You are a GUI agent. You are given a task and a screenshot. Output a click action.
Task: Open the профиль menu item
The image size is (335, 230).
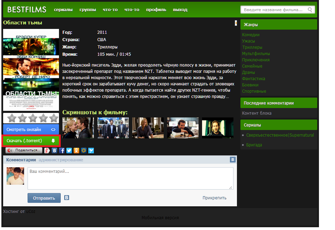pyautogui.click(x=156, y=10)
